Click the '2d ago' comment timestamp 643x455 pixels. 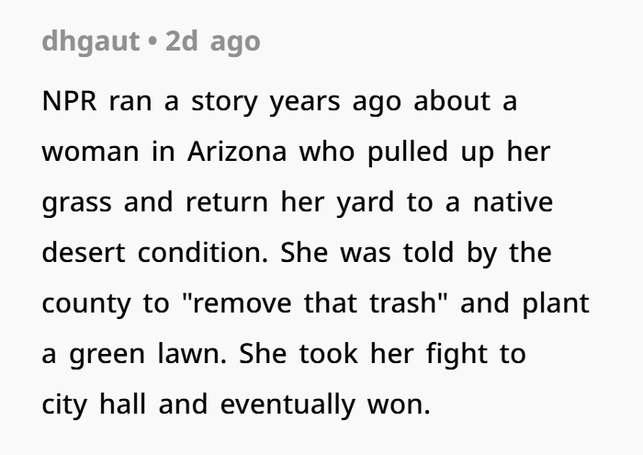tap(212, 42)
